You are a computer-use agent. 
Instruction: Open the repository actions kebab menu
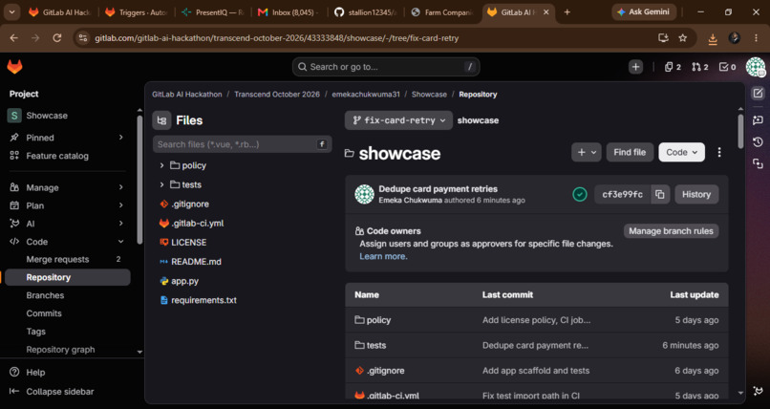click(719, 153)
